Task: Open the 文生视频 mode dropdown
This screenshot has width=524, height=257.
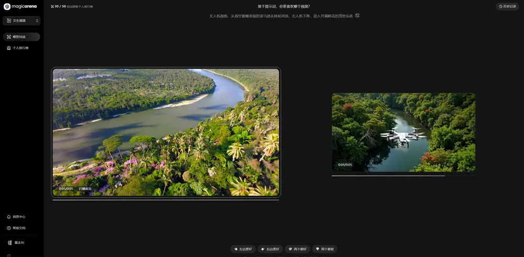Action: point(21,20)
